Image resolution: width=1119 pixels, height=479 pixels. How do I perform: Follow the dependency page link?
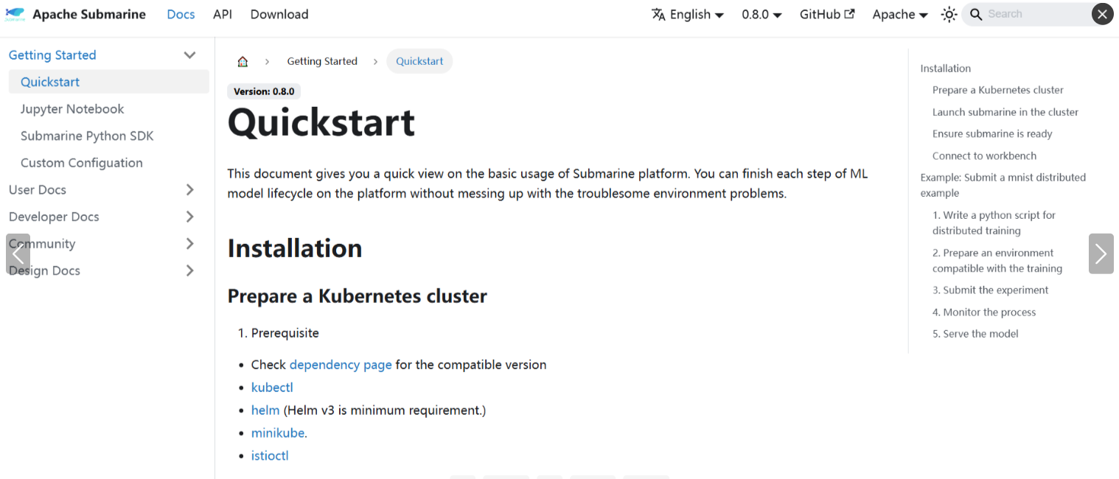pos(341,365)
